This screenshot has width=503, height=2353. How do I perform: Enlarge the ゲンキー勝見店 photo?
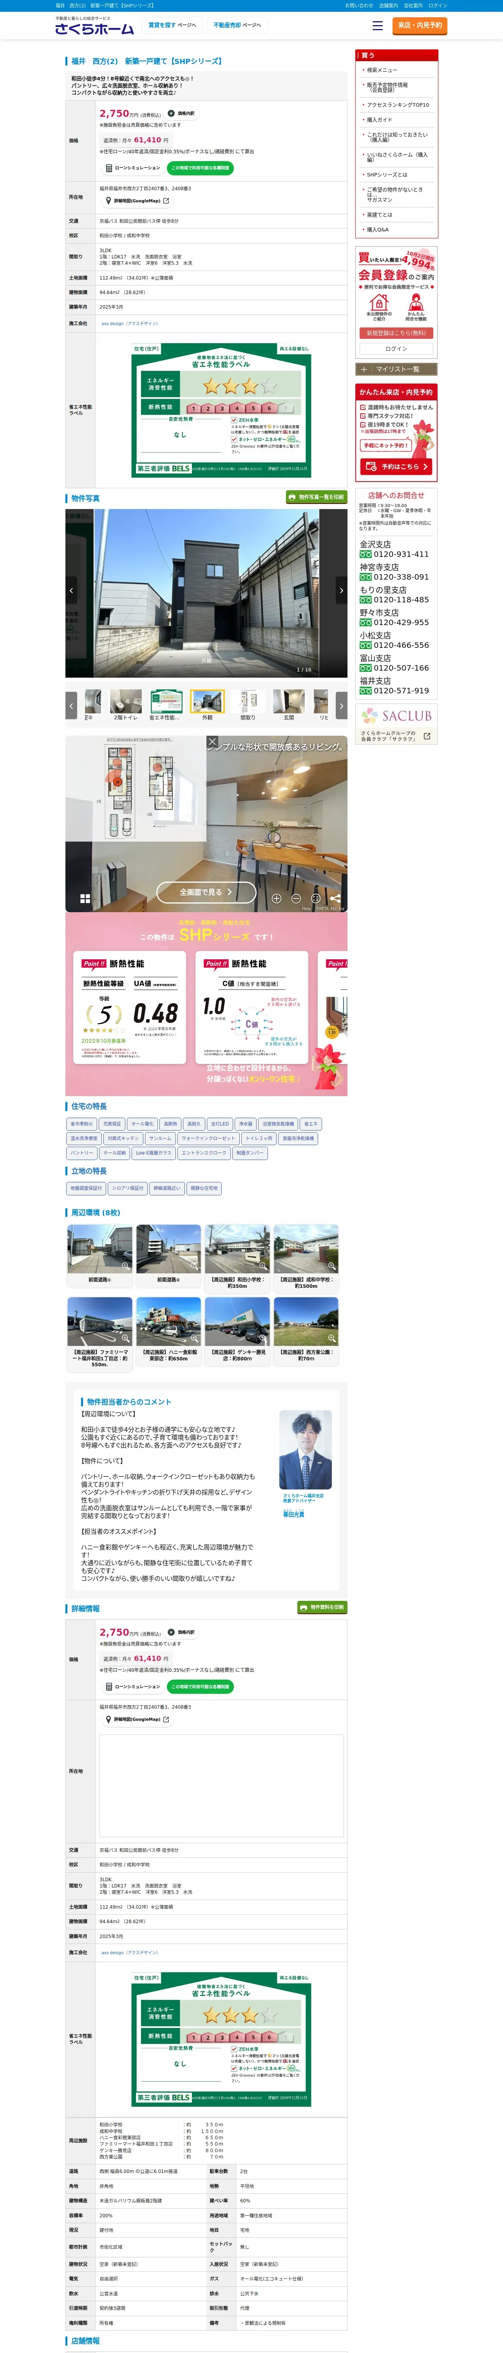tap(237, 1322)
